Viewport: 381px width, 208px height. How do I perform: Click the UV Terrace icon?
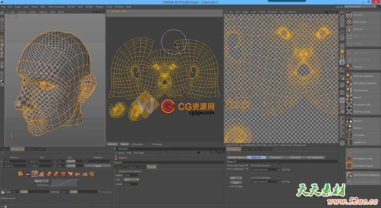coord(349,135)
